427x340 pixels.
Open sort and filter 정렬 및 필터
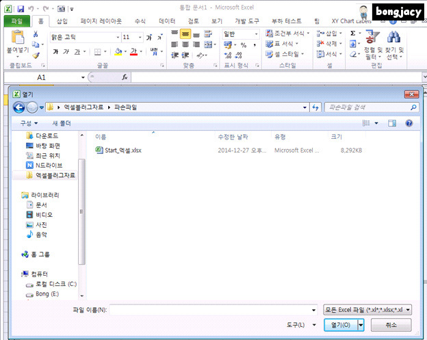(372, 45)
